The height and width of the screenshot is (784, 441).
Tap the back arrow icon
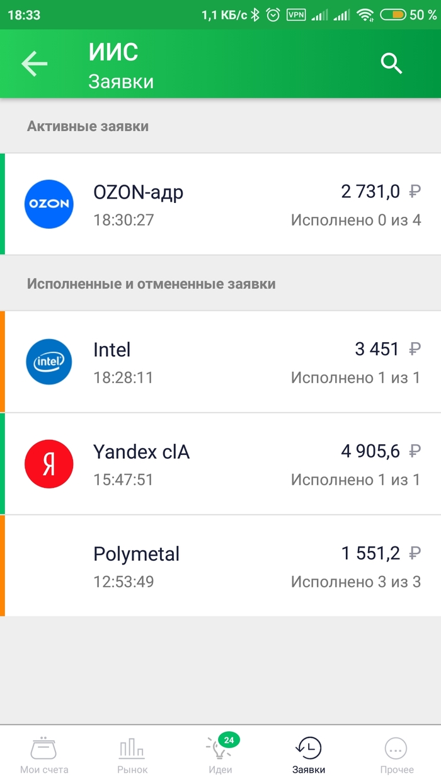(35, 64)
